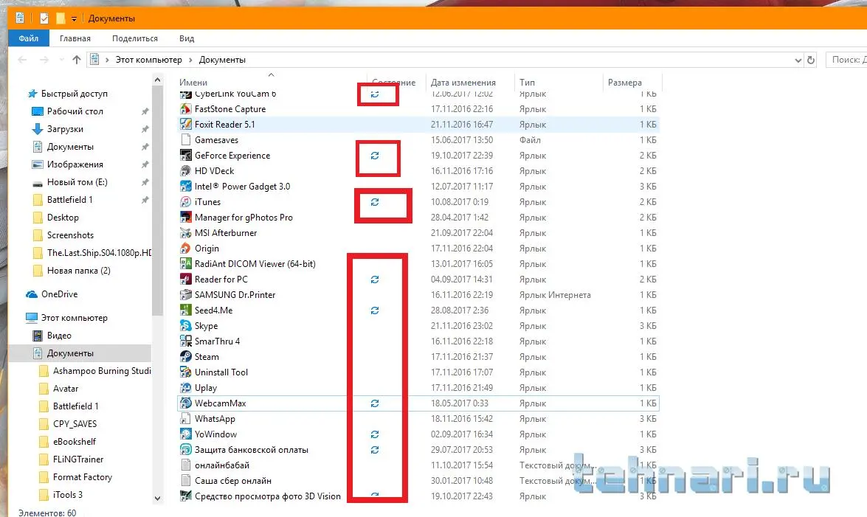The height and width of the screenshot is (517, 867).
Task: Select Рабочий стол in quick access
Action: 75,111
